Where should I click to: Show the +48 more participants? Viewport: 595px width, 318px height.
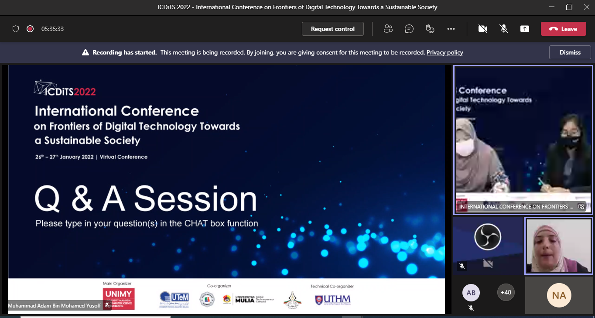[x=506, y=293]
